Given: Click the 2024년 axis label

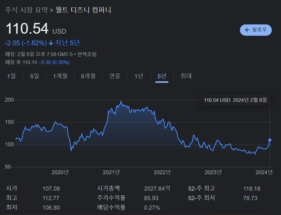Looking at the screenshot, I should click(264, 172).
